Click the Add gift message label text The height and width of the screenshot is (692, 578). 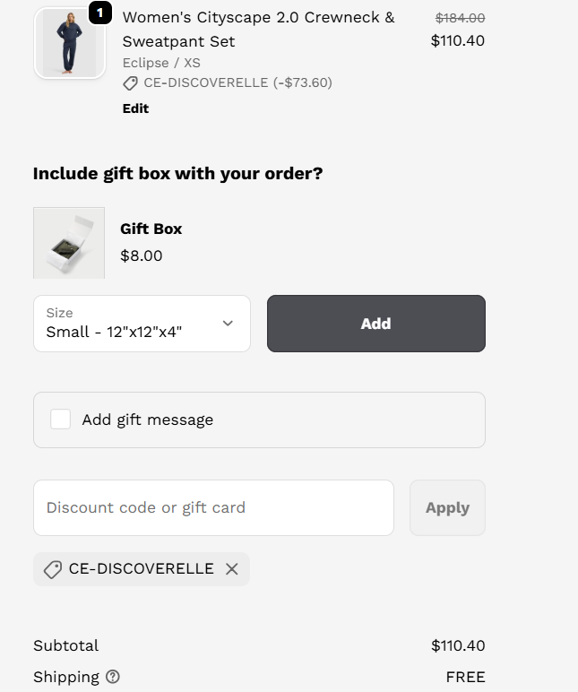point(148,420)
